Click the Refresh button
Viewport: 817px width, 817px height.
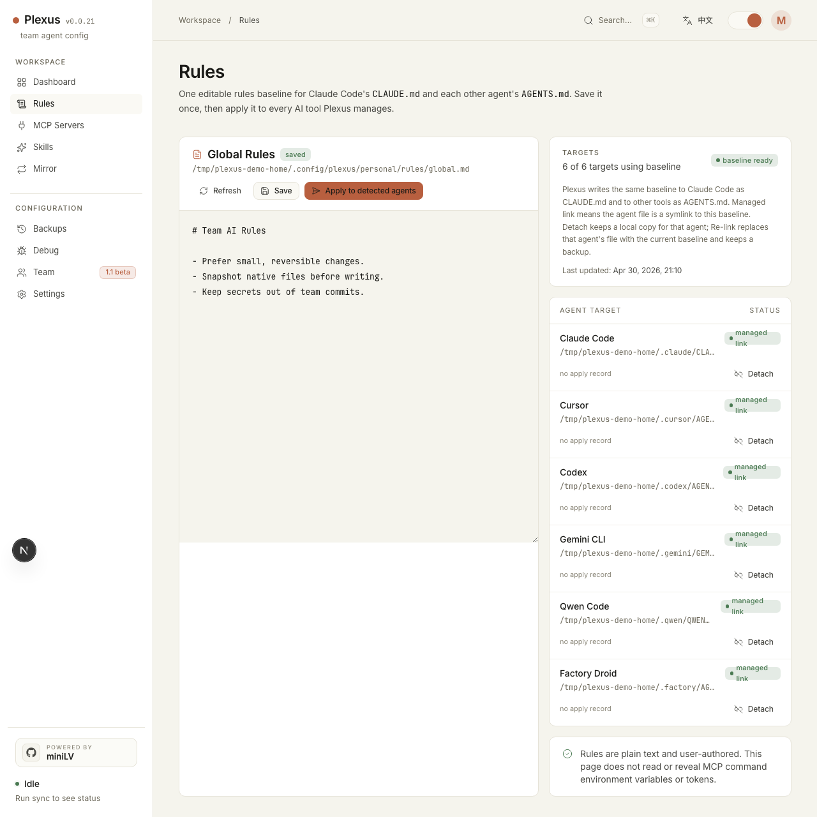pyautogui.click(x=220, y=191)
